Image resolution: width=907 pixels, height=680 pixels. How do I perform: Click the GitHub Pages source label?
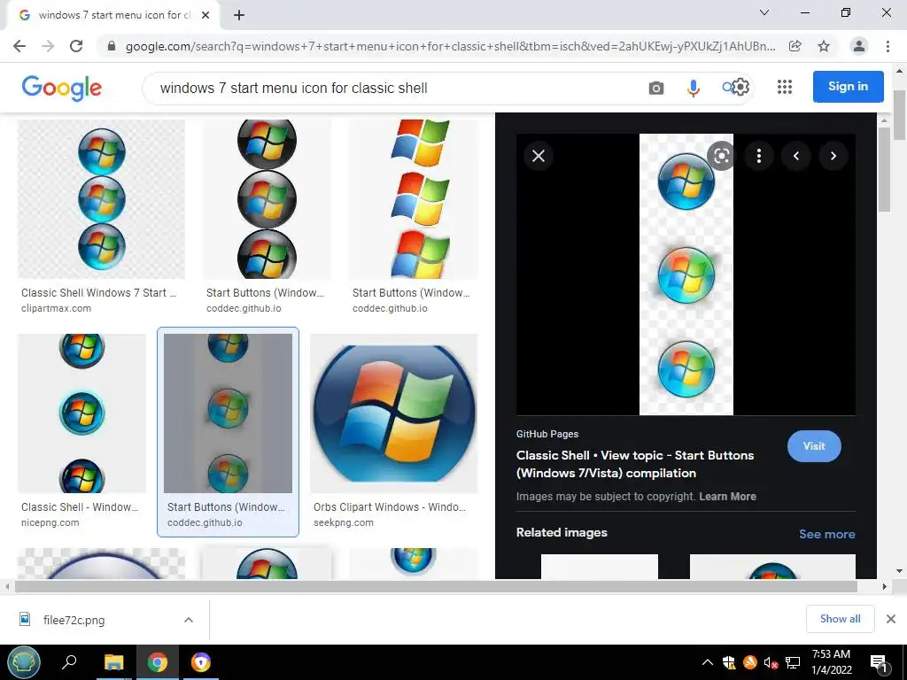(547, 434)
